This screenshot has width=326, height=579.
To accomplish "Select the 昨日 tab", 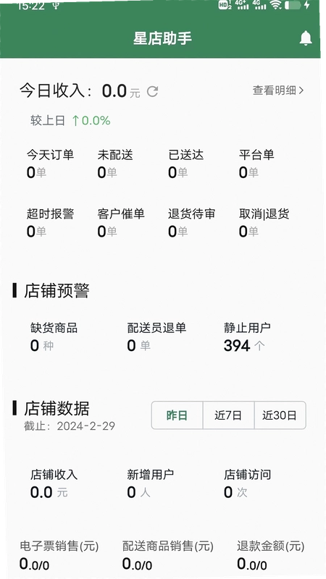I will [x=177, y=415].
